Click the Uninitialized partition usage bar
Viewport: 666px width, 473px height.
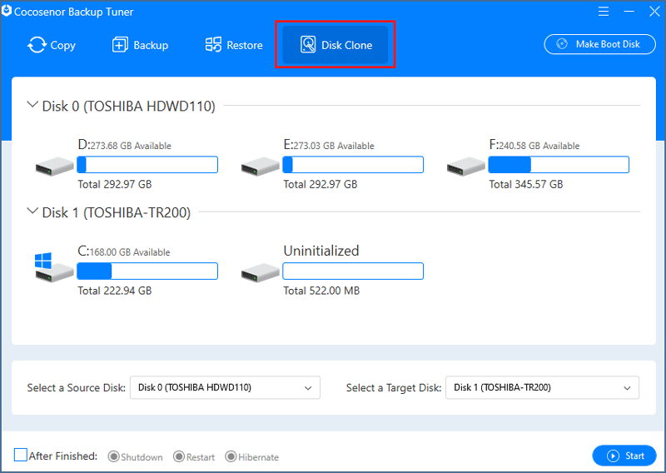point(353,271)
